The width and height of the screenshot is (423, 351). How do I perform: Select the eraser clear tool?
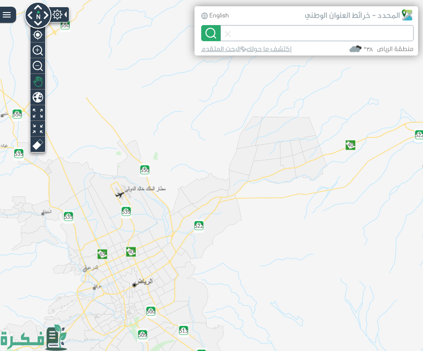pos(38,144)
